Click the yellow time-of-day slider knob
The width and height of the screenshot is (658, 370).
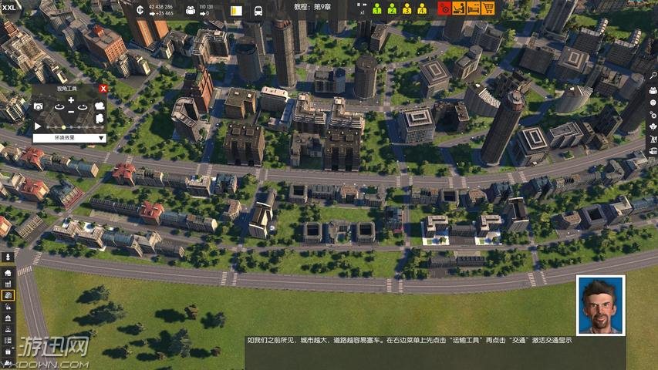(x=64, y=127)
